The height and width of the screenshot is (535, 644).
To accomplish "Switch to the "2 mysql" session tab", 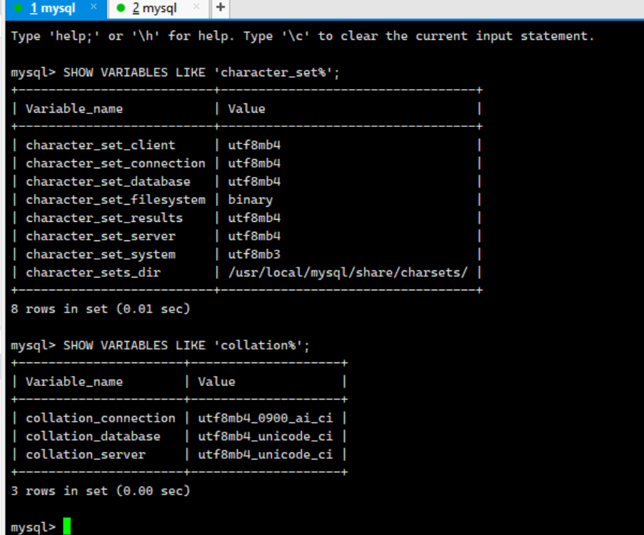I will point(154,9).
